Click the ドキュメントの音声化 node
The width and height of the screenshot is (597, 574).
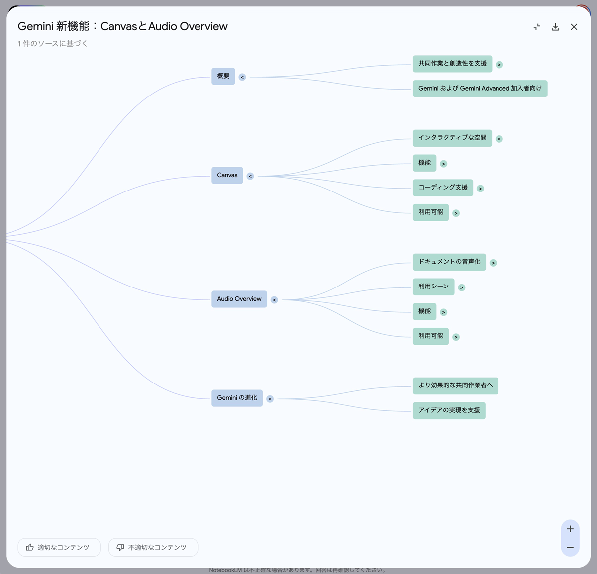coord(449,262)
